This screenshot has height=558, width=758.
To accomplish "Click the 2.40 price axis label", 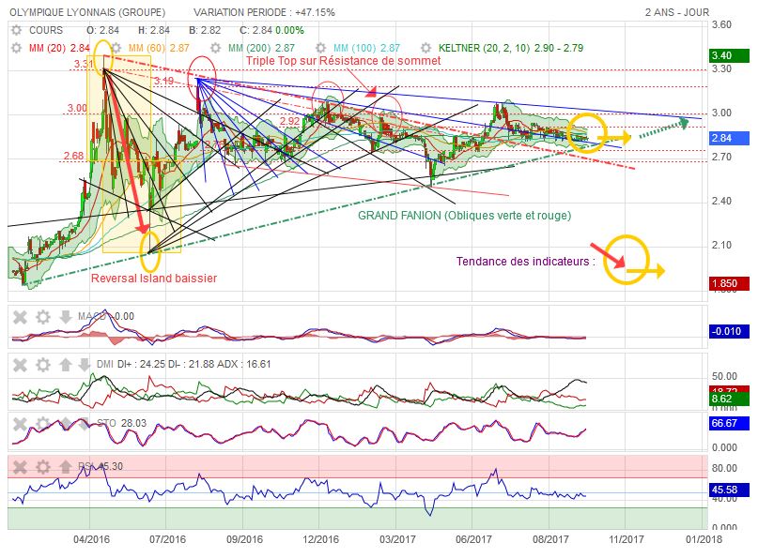I will coord(721,201).
